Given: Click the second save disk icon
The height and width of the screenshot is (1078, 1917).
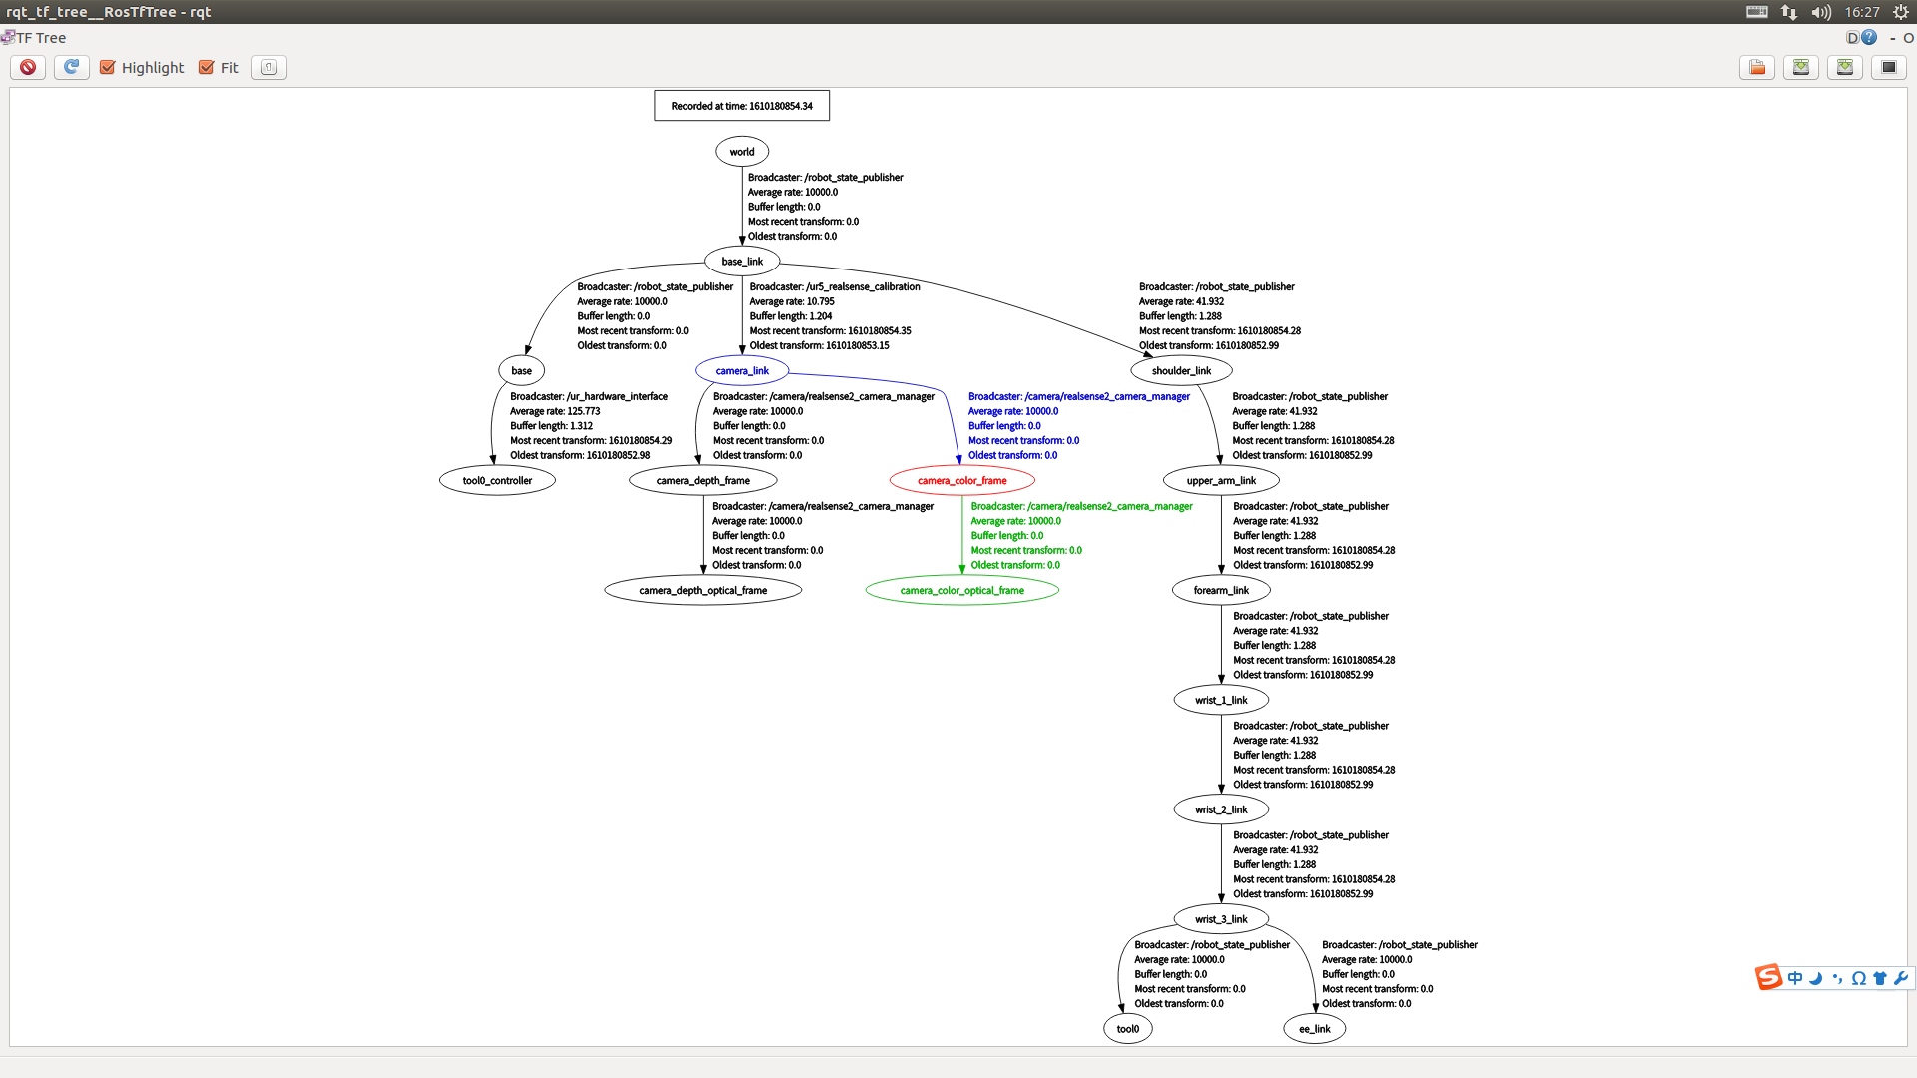Looking at the screenshot, I should [1845, 67].
